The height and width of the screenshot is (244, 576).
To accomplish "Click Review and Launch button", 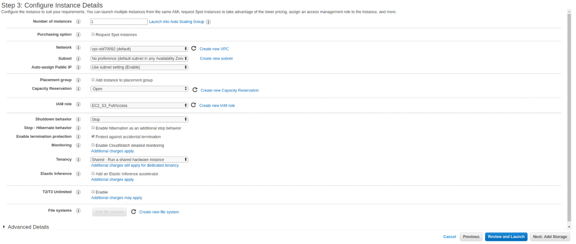I will click(506, 237).
